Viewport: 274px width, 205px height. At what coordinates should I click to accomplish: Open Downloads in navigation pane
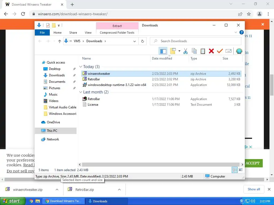coord(57,75)
